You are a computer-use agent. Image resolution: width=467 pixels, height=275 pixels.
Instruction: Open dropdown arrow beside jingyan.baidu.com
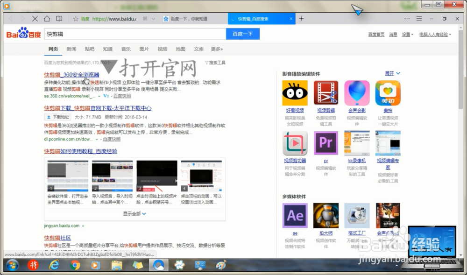(x=83, y=226)
